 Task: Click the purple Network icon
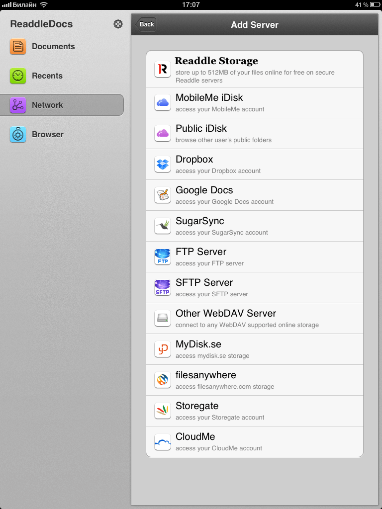[18, 105]
